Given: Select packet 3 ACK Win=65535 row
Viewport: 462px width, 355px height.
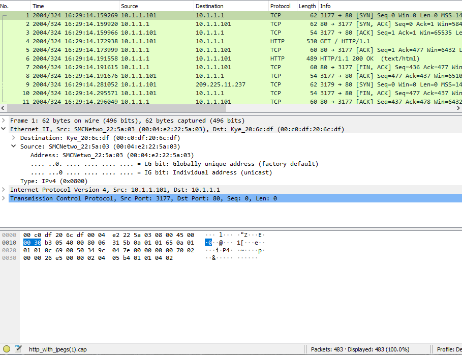Looking at the screenshot, I should [231, 33].
